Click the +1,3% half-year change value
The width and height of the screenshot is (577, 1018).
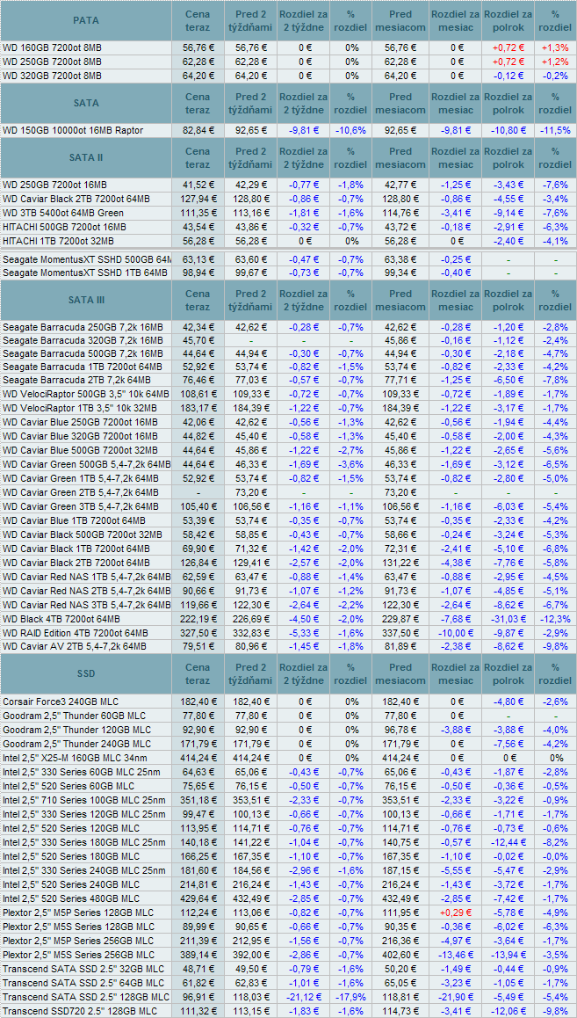coord(556,47)
